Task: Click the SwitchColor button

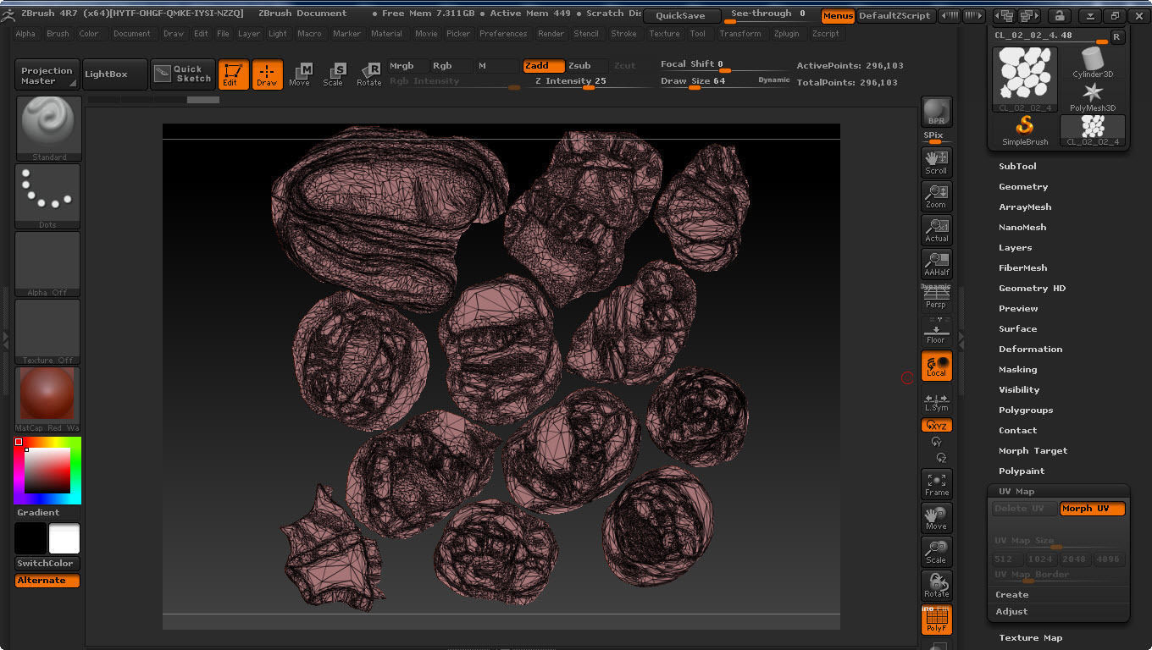Action: (x=47, y=564)
